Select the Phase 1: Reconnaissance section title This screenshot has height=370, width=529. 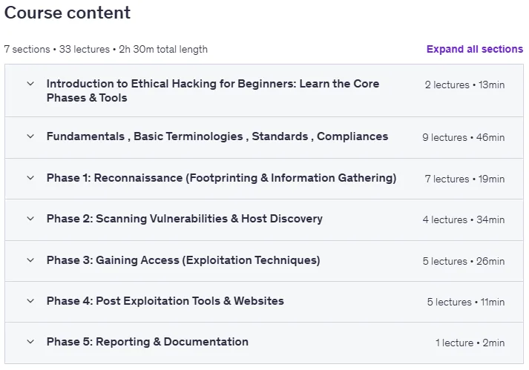221,178
